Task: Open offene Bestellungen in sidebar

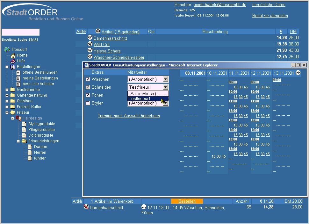Action: (x=40, y=72)
